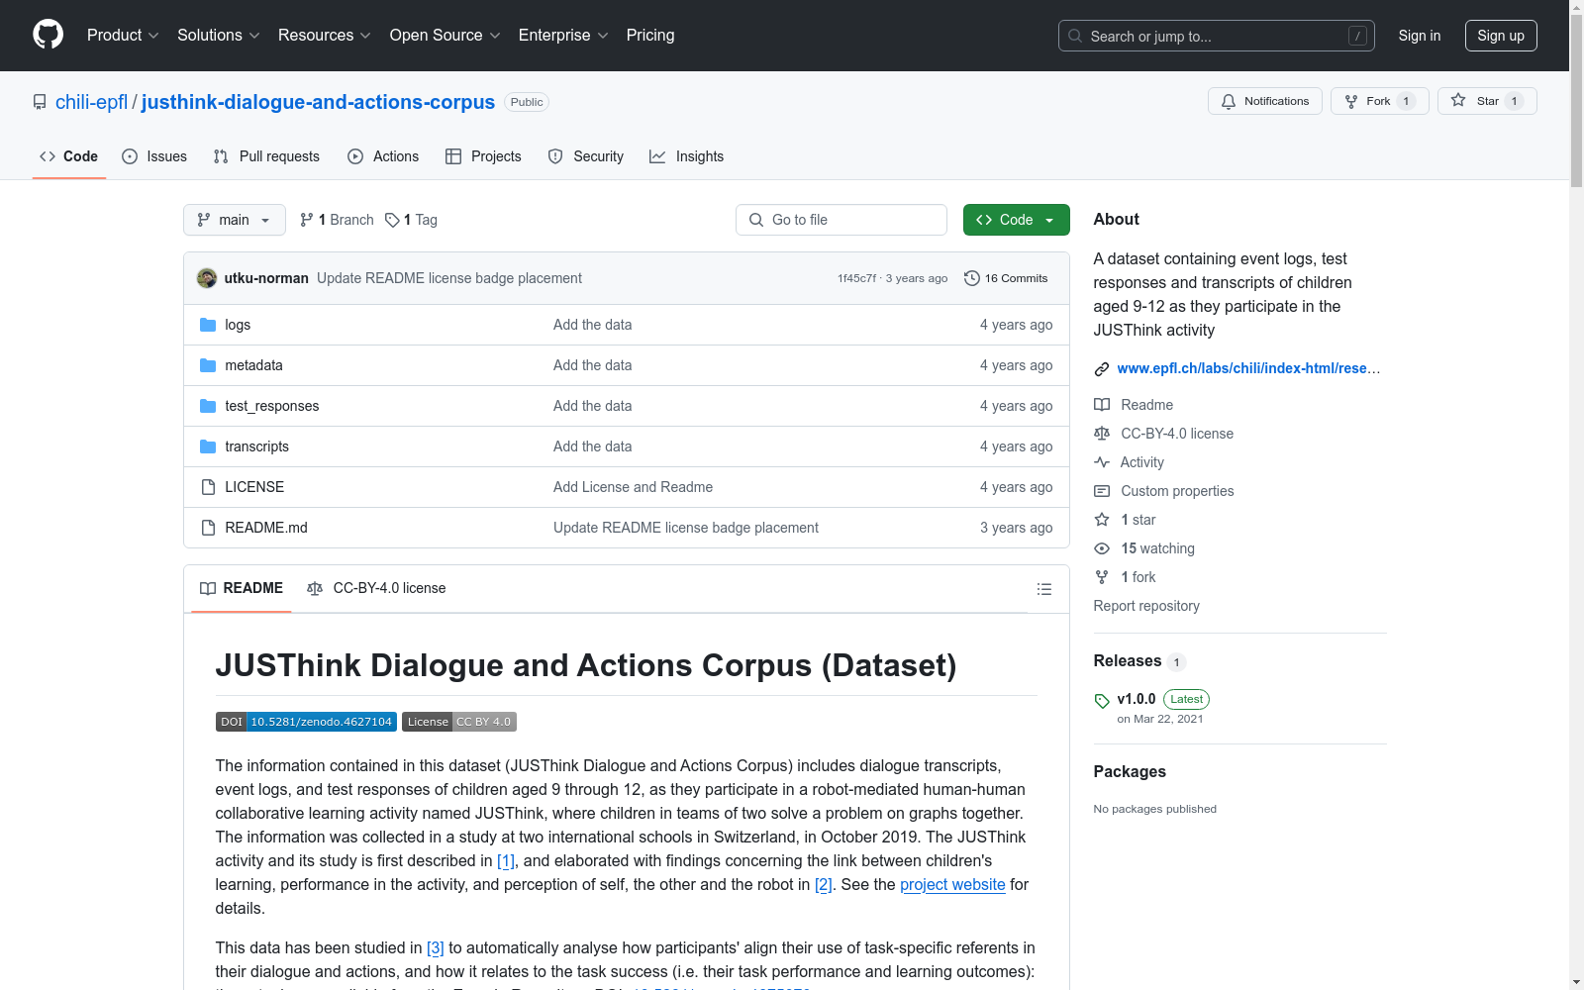Switch to the README file tab
This screenshot has height=990, width=1584.
point(242,589)
